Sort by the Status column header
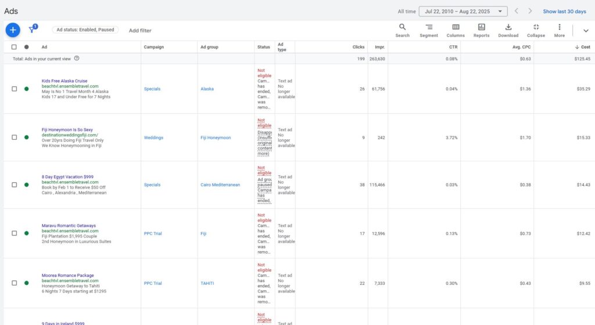 (x=264, y=47)
